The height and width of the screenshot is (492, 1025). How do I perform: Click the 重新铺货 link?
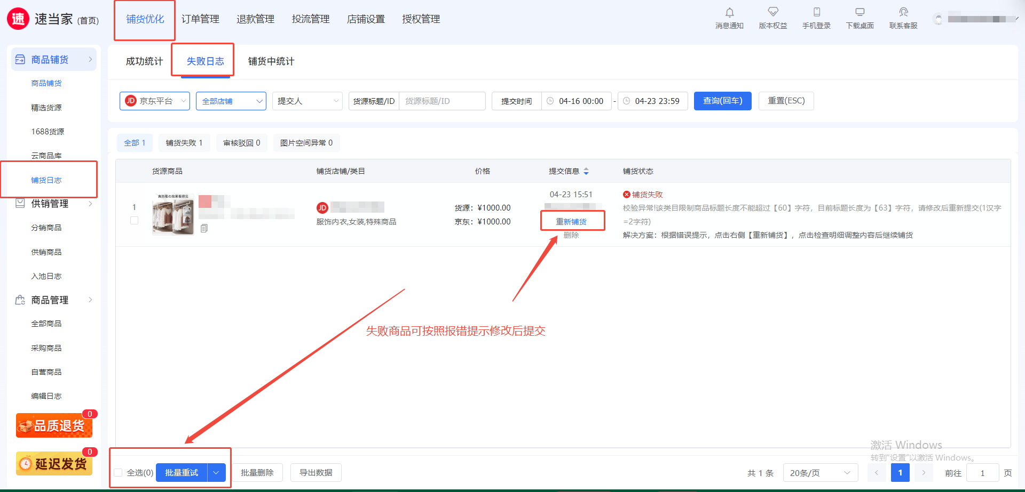[571, 221]
